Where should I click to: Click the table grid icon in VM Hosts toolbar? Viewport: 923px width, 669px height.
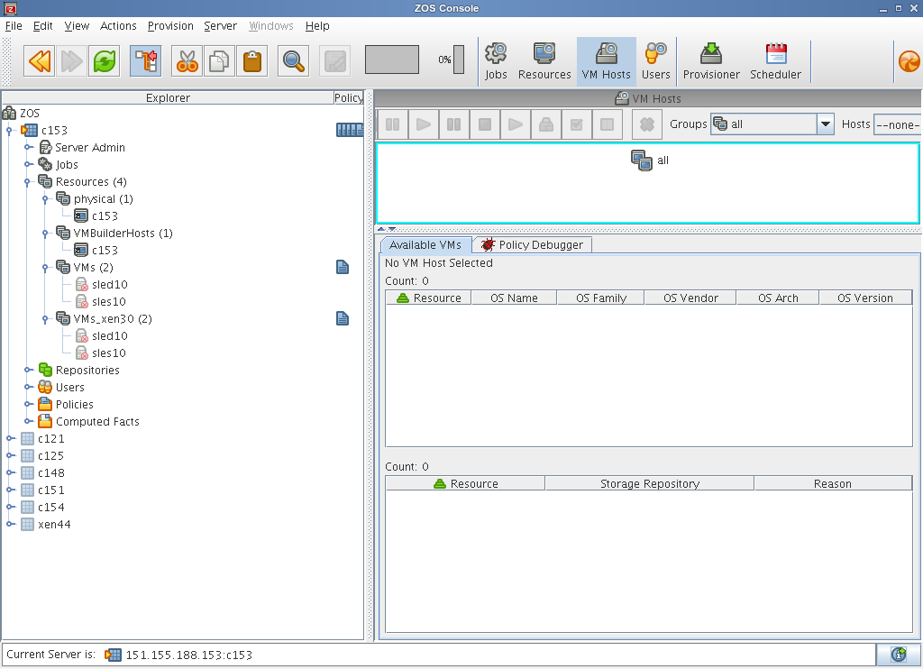(x=607, y=124)
